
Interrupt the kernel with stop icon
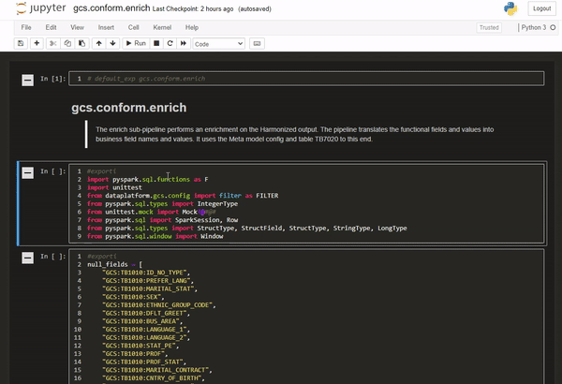pyautogui.click(x=156, y=43)
